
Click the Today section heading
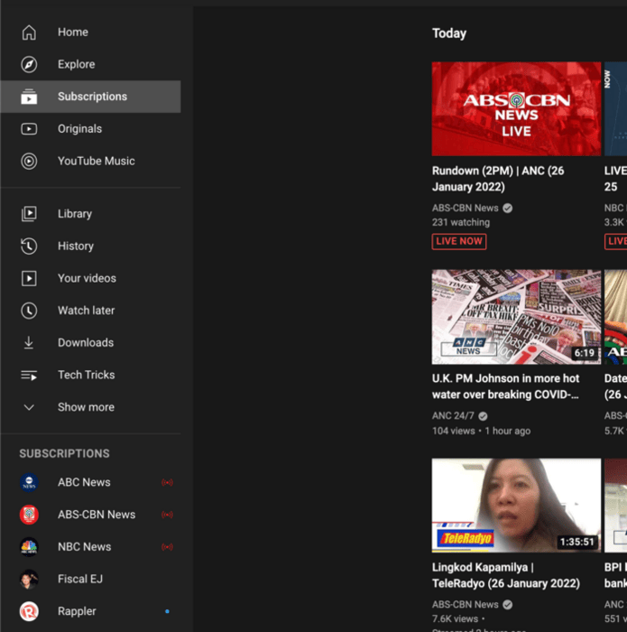pyautogui.click(x=449, y=33)
